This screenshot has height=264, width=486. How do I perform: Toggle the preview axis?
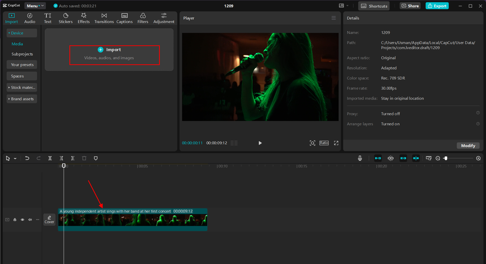point(416,158)
